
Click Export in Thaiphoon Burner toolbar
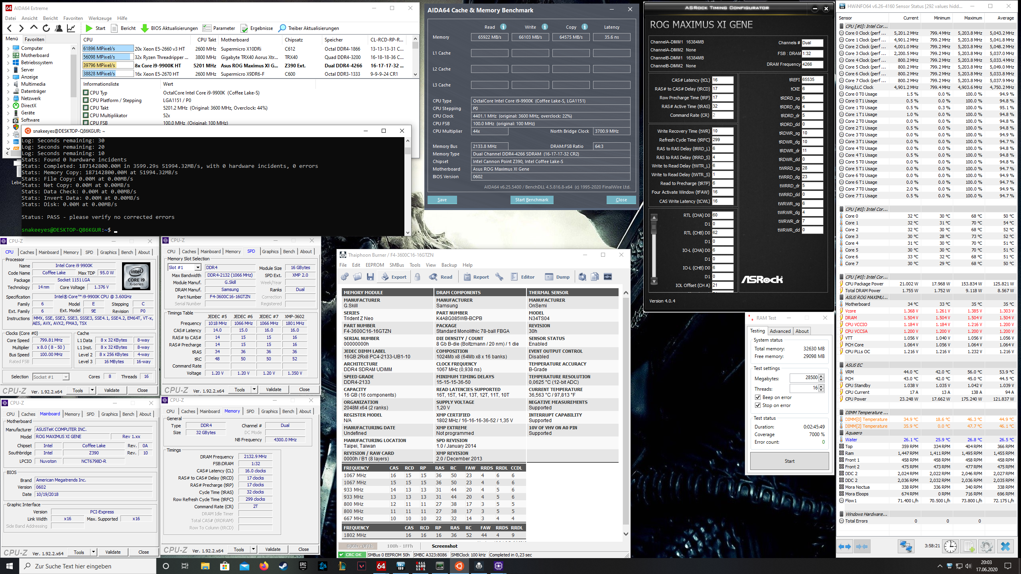coord(394,277)
